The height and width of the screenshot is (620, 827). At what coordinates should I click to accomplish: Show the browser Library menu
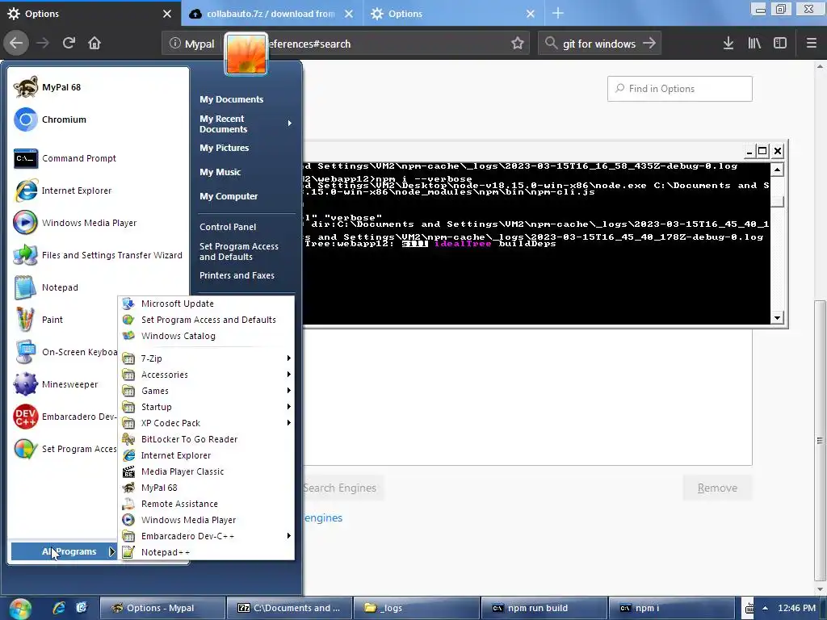pyautogui.click(x=754, y=44)
